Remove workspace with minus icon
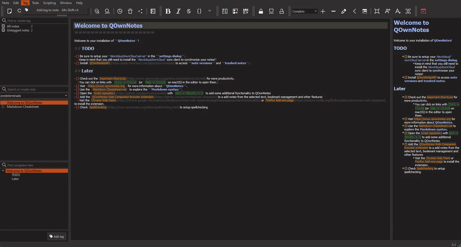The image size is (461, 247). click(x=333, y=11)
